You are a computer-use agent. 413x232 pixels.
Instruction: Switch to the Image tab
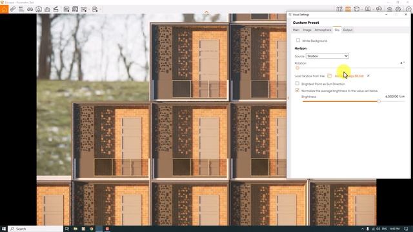pyautogui.click(x=307, y=30)
